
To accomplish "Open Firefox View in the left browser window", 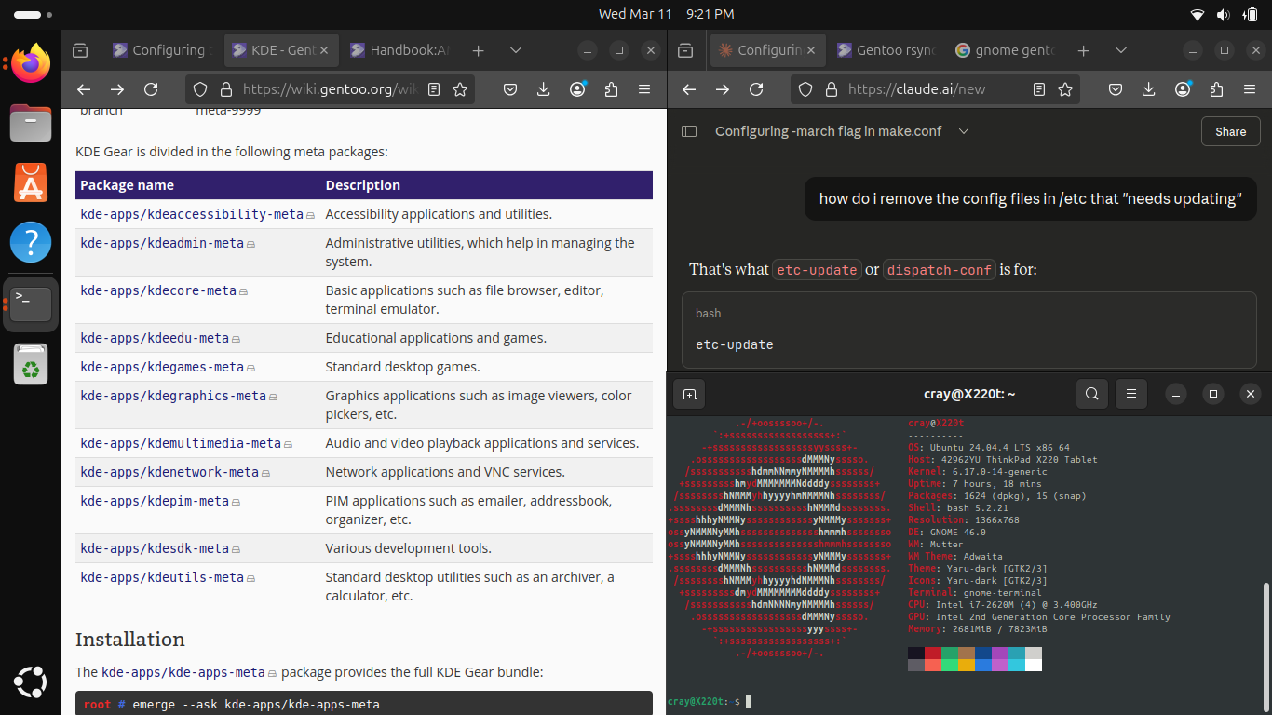I will (81, 50).
